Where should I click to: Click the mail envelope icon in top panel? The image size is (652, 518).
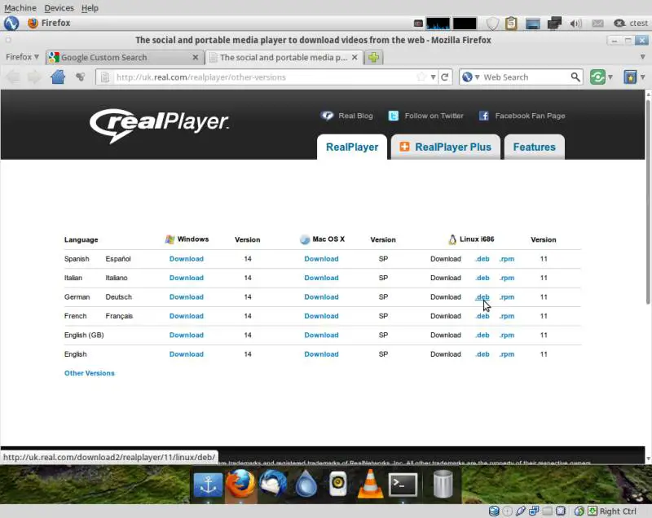pos(597,24)
